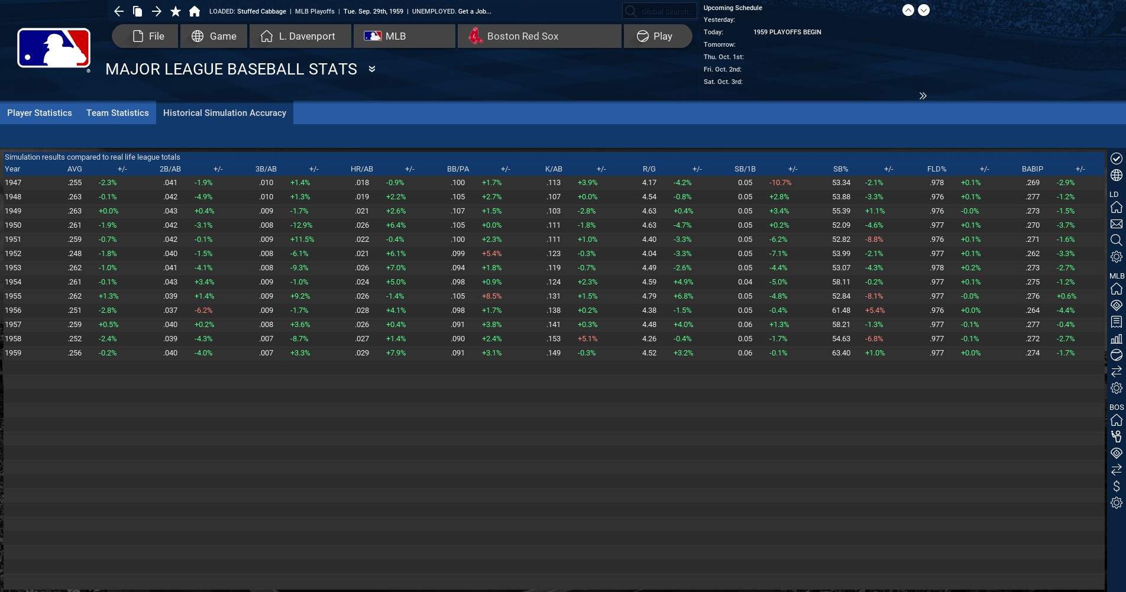Expand the upcoming schedule panel chevrons
1126x592 pixels.
tap(923, 96)
